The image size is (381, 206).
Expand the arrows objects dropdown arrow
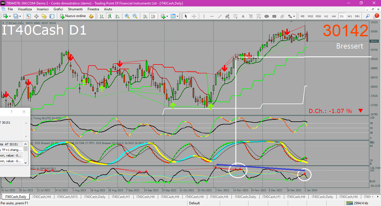point(294,16)
